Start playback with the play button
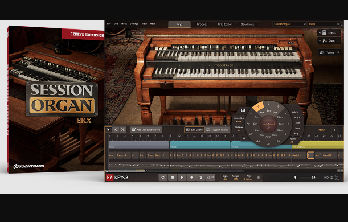The width and height of the screenshot is (348, 222). coord(182,178)
